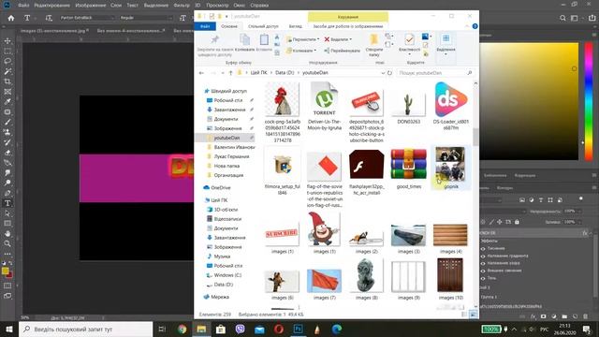Open Viber from the taskbar
599x337 pixels.
point(240,329)
